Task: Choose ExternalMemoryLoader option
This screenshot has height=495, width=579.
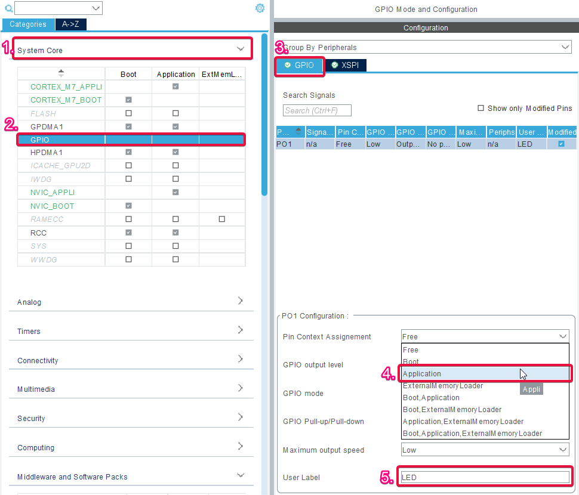Action: point(485,385)
